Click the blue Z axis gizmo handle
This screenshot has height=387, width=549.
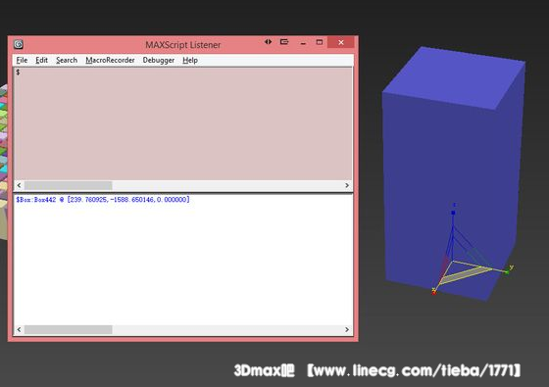pyautogui.click(x=453, y=212)
